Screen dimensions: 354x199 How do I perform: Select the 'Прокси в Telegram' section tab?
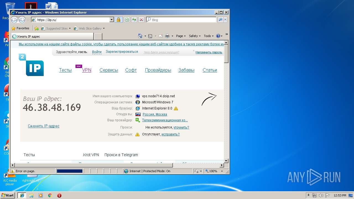pos(121,155)
